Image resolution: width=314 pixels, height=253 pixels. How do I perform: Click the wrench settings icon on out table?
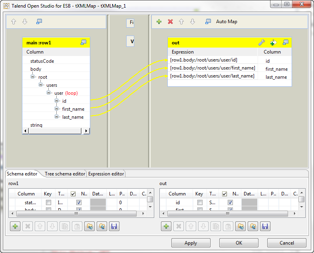262,42
